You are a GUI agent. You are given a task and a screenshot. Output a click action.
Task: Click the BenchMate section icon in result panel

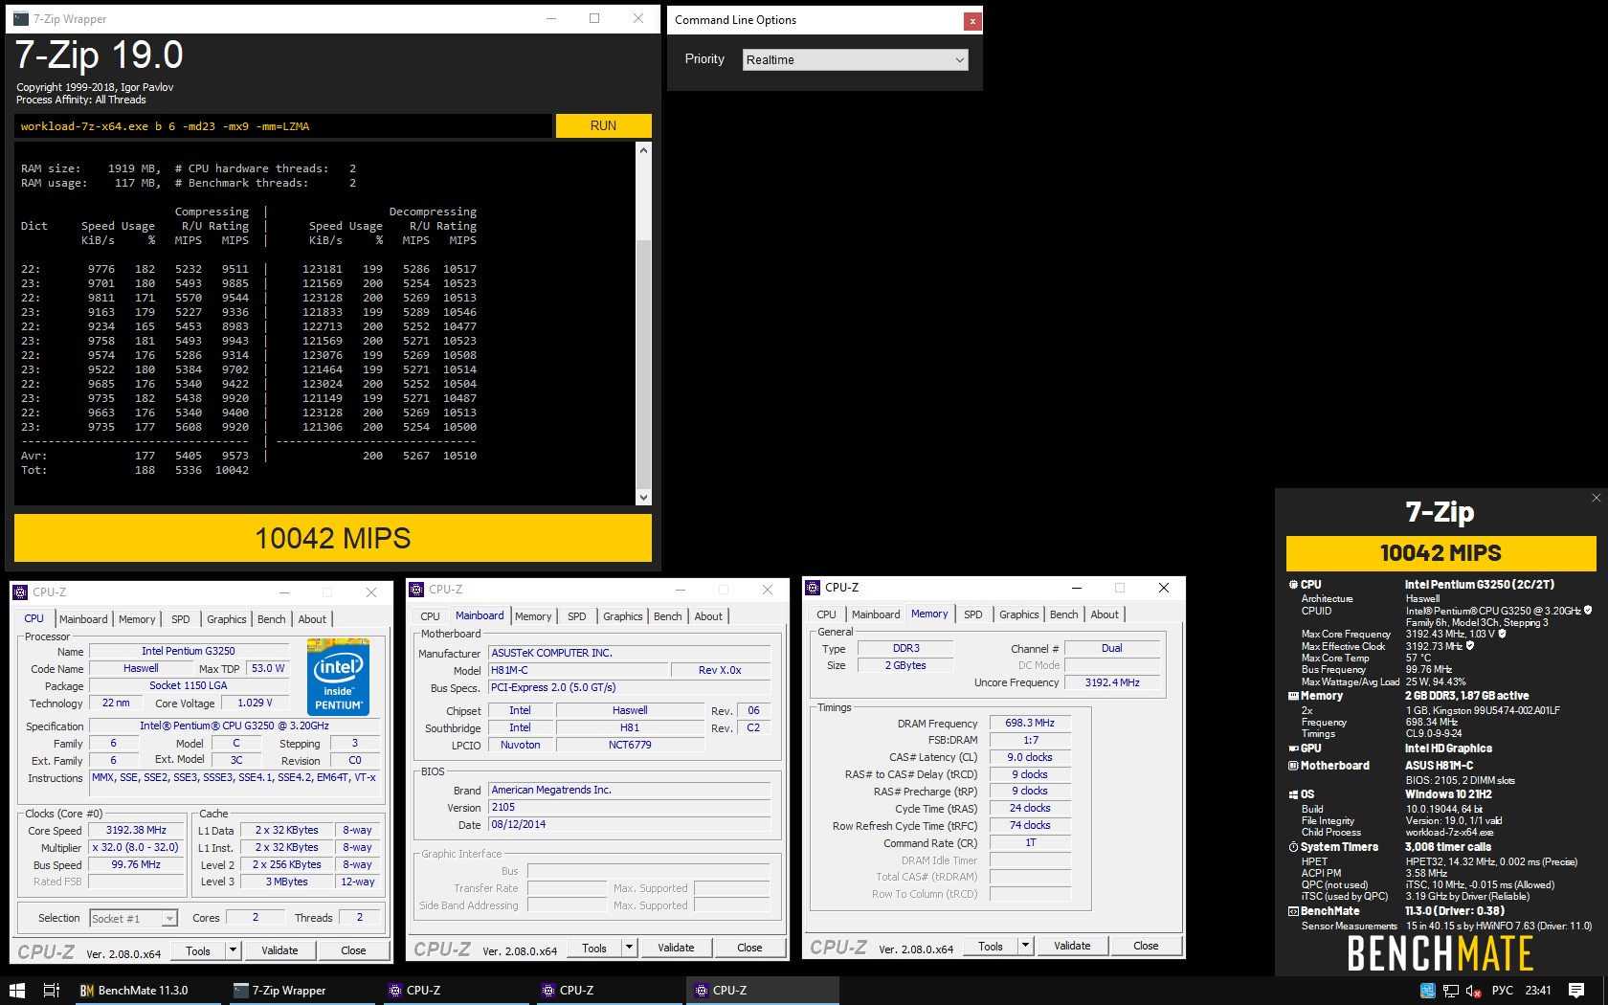[1293, 911]
